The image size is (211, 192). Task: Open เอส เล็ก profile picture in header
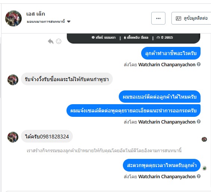[x=13, y=18]
